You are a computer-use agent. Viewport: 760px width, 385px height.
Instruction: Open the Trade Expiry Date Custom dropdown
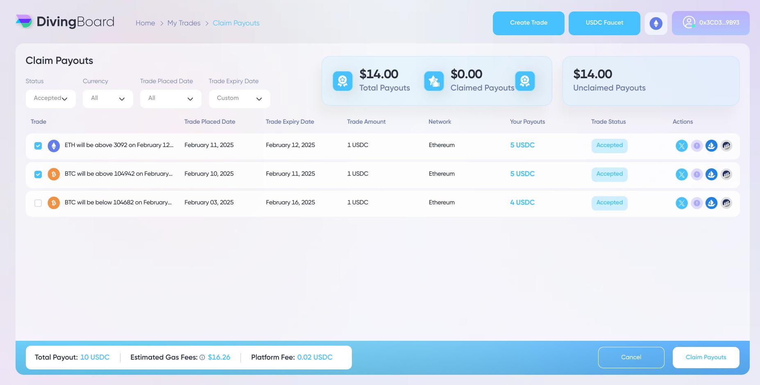pos(239,99)
